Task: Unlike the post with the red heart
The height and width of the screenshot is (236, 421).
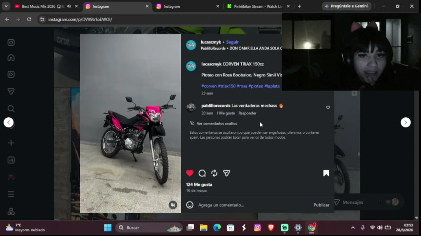Action: 190,173
